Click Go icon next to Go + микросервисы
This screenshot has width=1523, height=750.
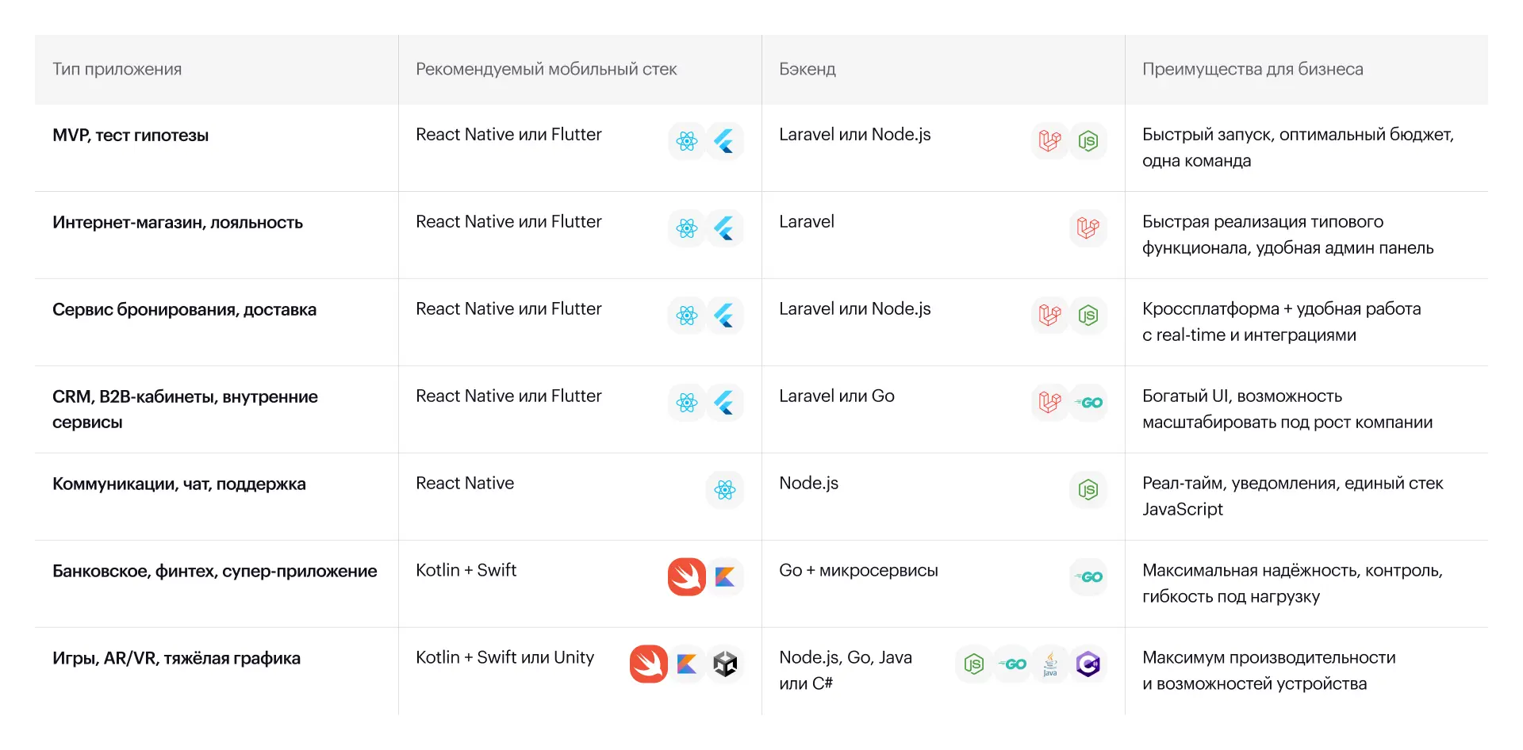[1088, 577]
